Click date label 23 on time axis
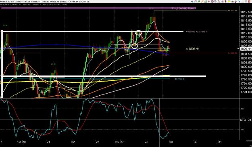 click(97, 142)
